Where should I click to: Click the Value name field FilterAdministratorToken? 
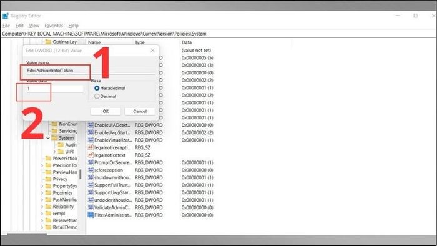click(91, 71)
